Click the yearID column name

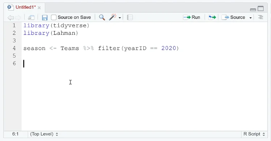tap(135, 48)
